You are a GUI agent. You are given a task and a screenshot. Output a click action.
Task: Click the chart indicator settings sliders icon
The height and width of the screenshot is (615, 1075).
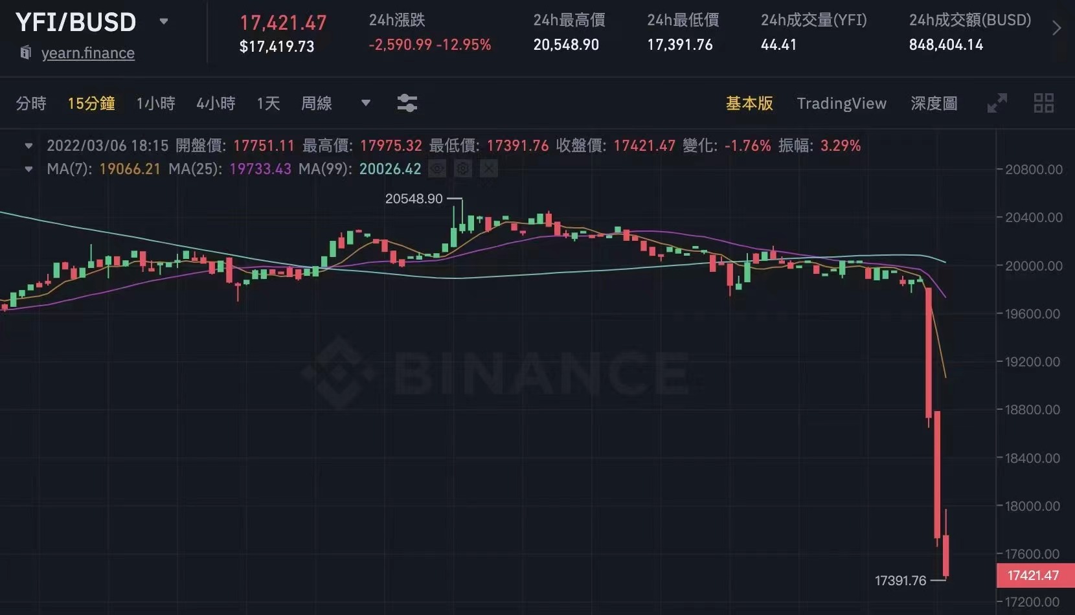(x=407, y=104)
